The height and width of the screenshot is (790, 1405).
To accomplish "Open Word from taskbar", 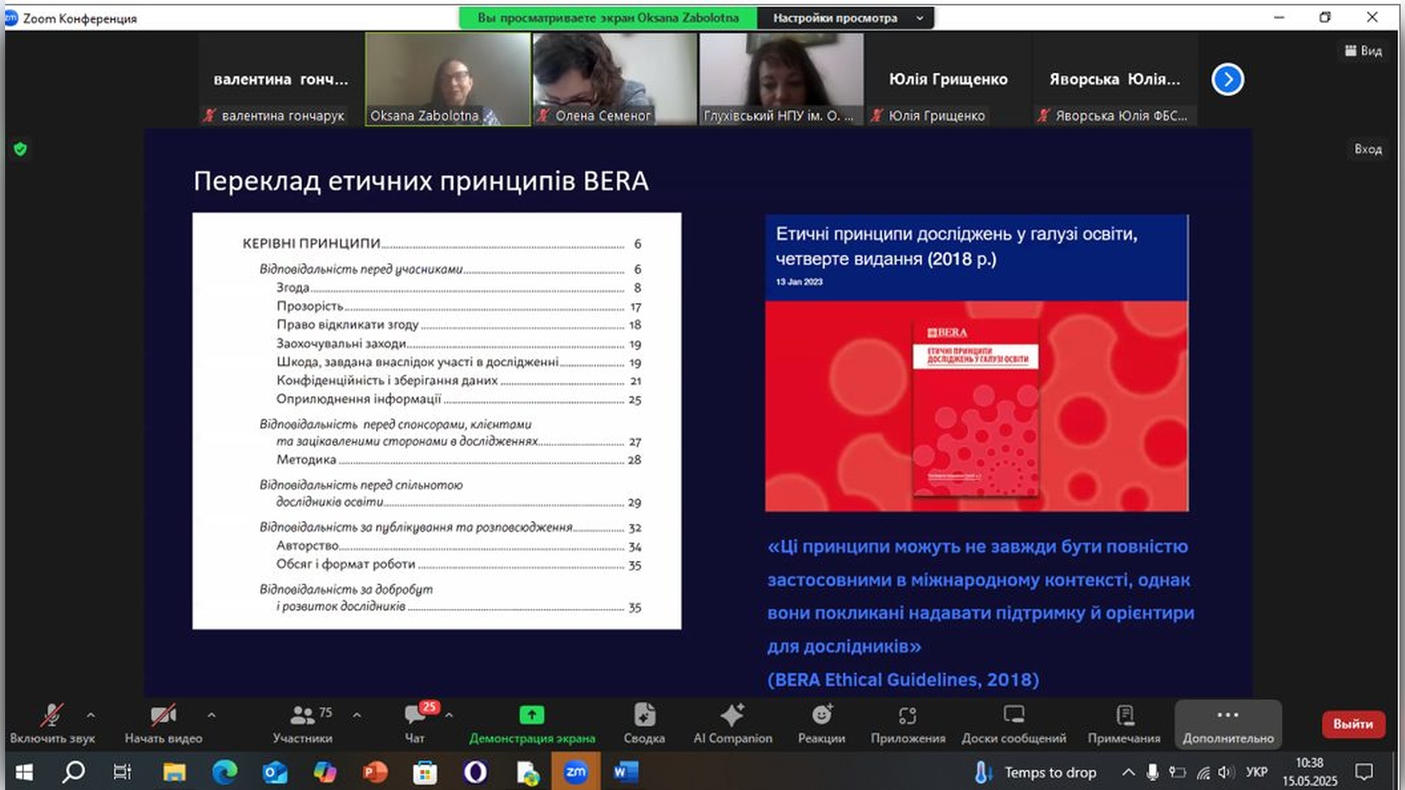I will coord(626,772).
